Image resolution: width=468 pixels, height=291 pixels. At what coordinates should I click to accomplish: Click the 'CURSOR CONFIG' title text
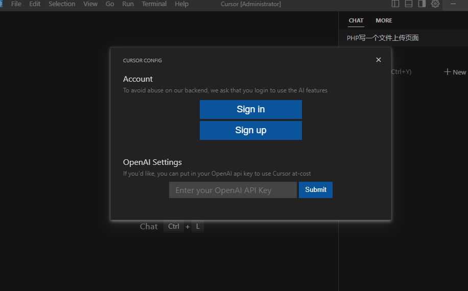143,61
